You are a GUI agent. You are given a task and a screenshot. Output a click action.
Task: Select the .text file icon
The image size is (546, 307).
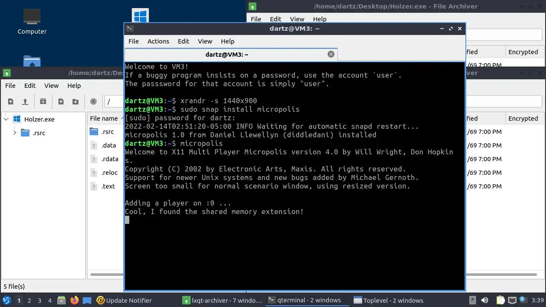click(94, 186)
